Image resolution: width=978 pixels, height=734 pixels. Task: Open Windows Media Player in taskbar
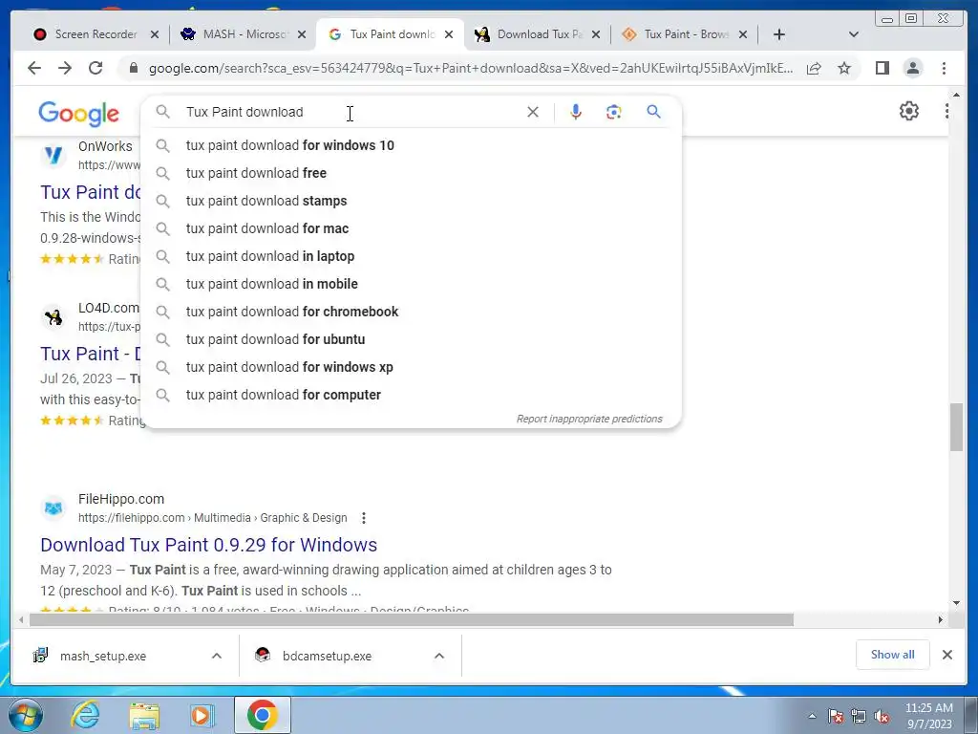pos(202,715)
